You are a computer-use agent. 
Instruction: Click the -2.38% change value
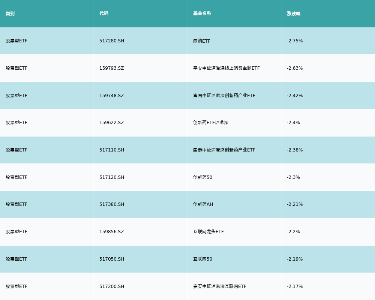(x=295, y=150)
